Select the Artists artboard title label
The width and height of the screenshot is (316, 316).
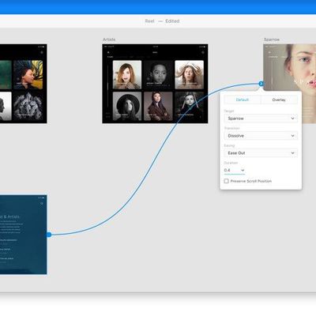[109, 39]
